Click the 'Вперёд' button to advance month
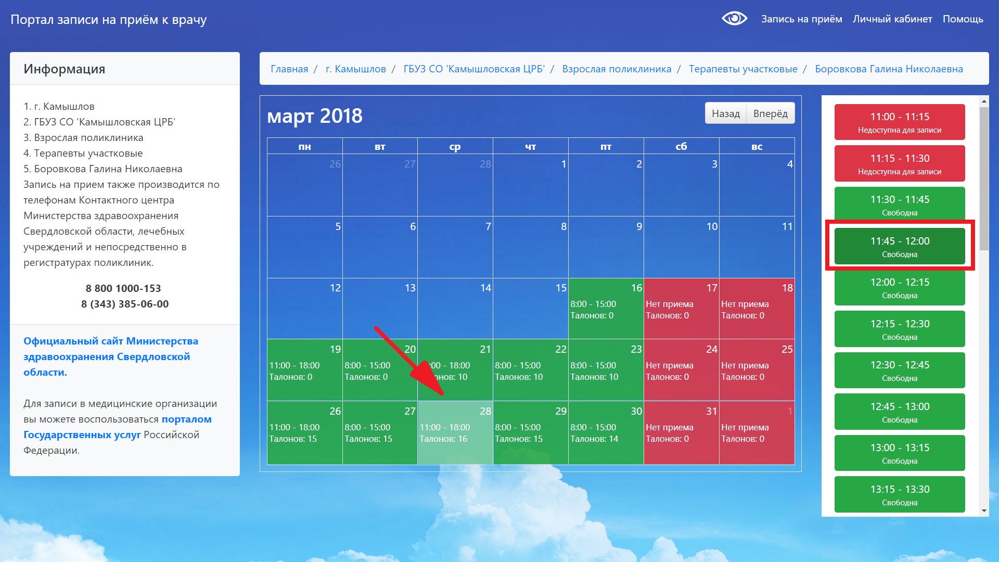 point(770,114)
